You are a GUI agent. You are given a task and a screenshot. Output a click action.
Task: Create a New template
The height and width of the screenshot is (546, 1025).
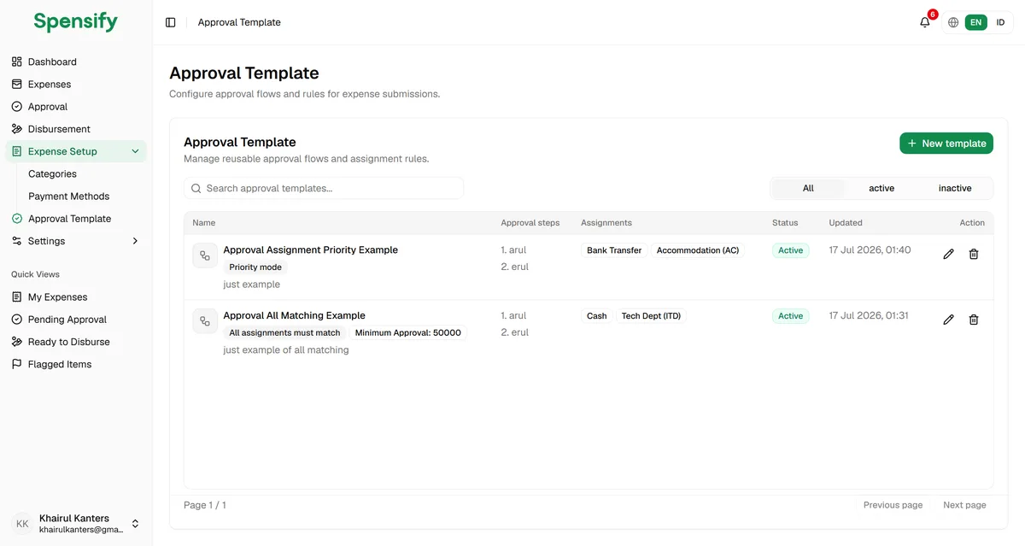tap(946, 144)
